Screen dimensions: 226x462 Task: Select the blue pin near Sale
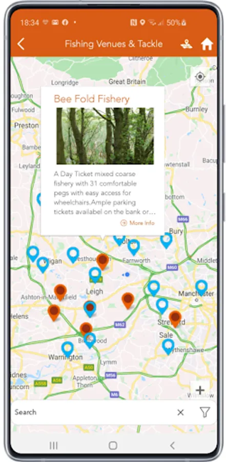[168, 346]
